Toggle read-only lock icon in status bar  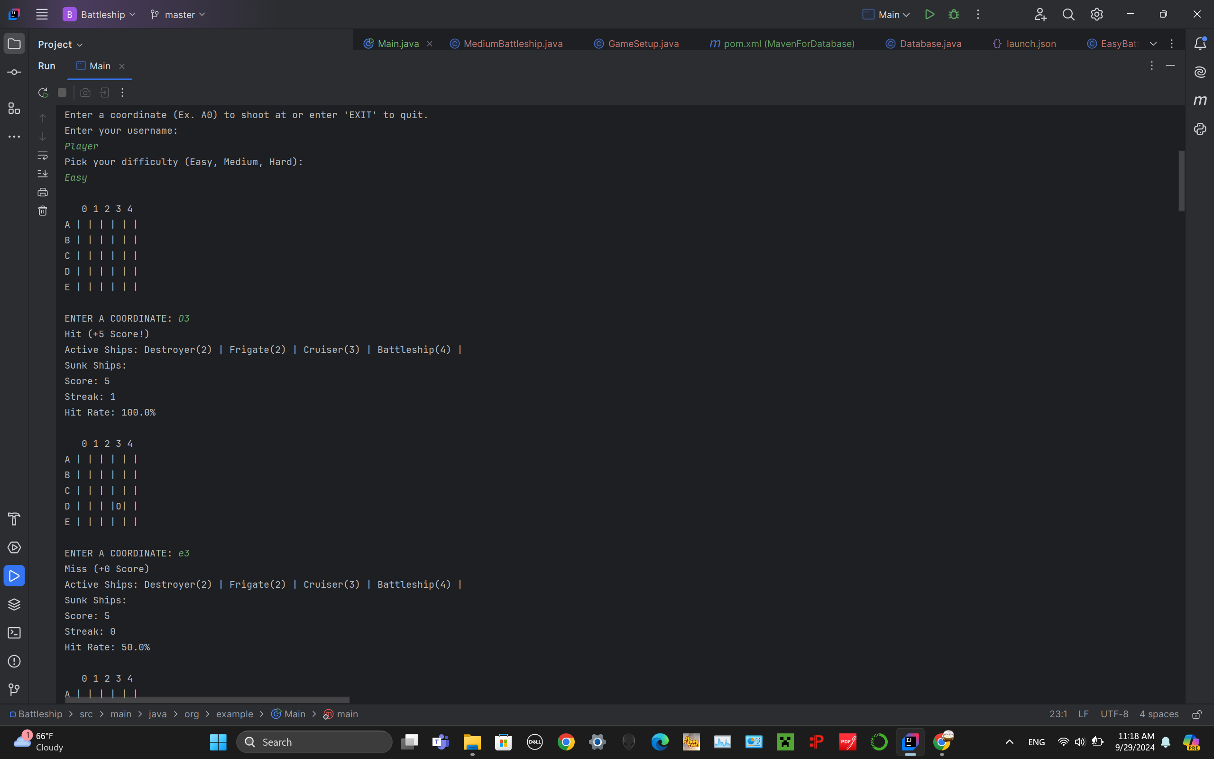(x=1197, y=714)
